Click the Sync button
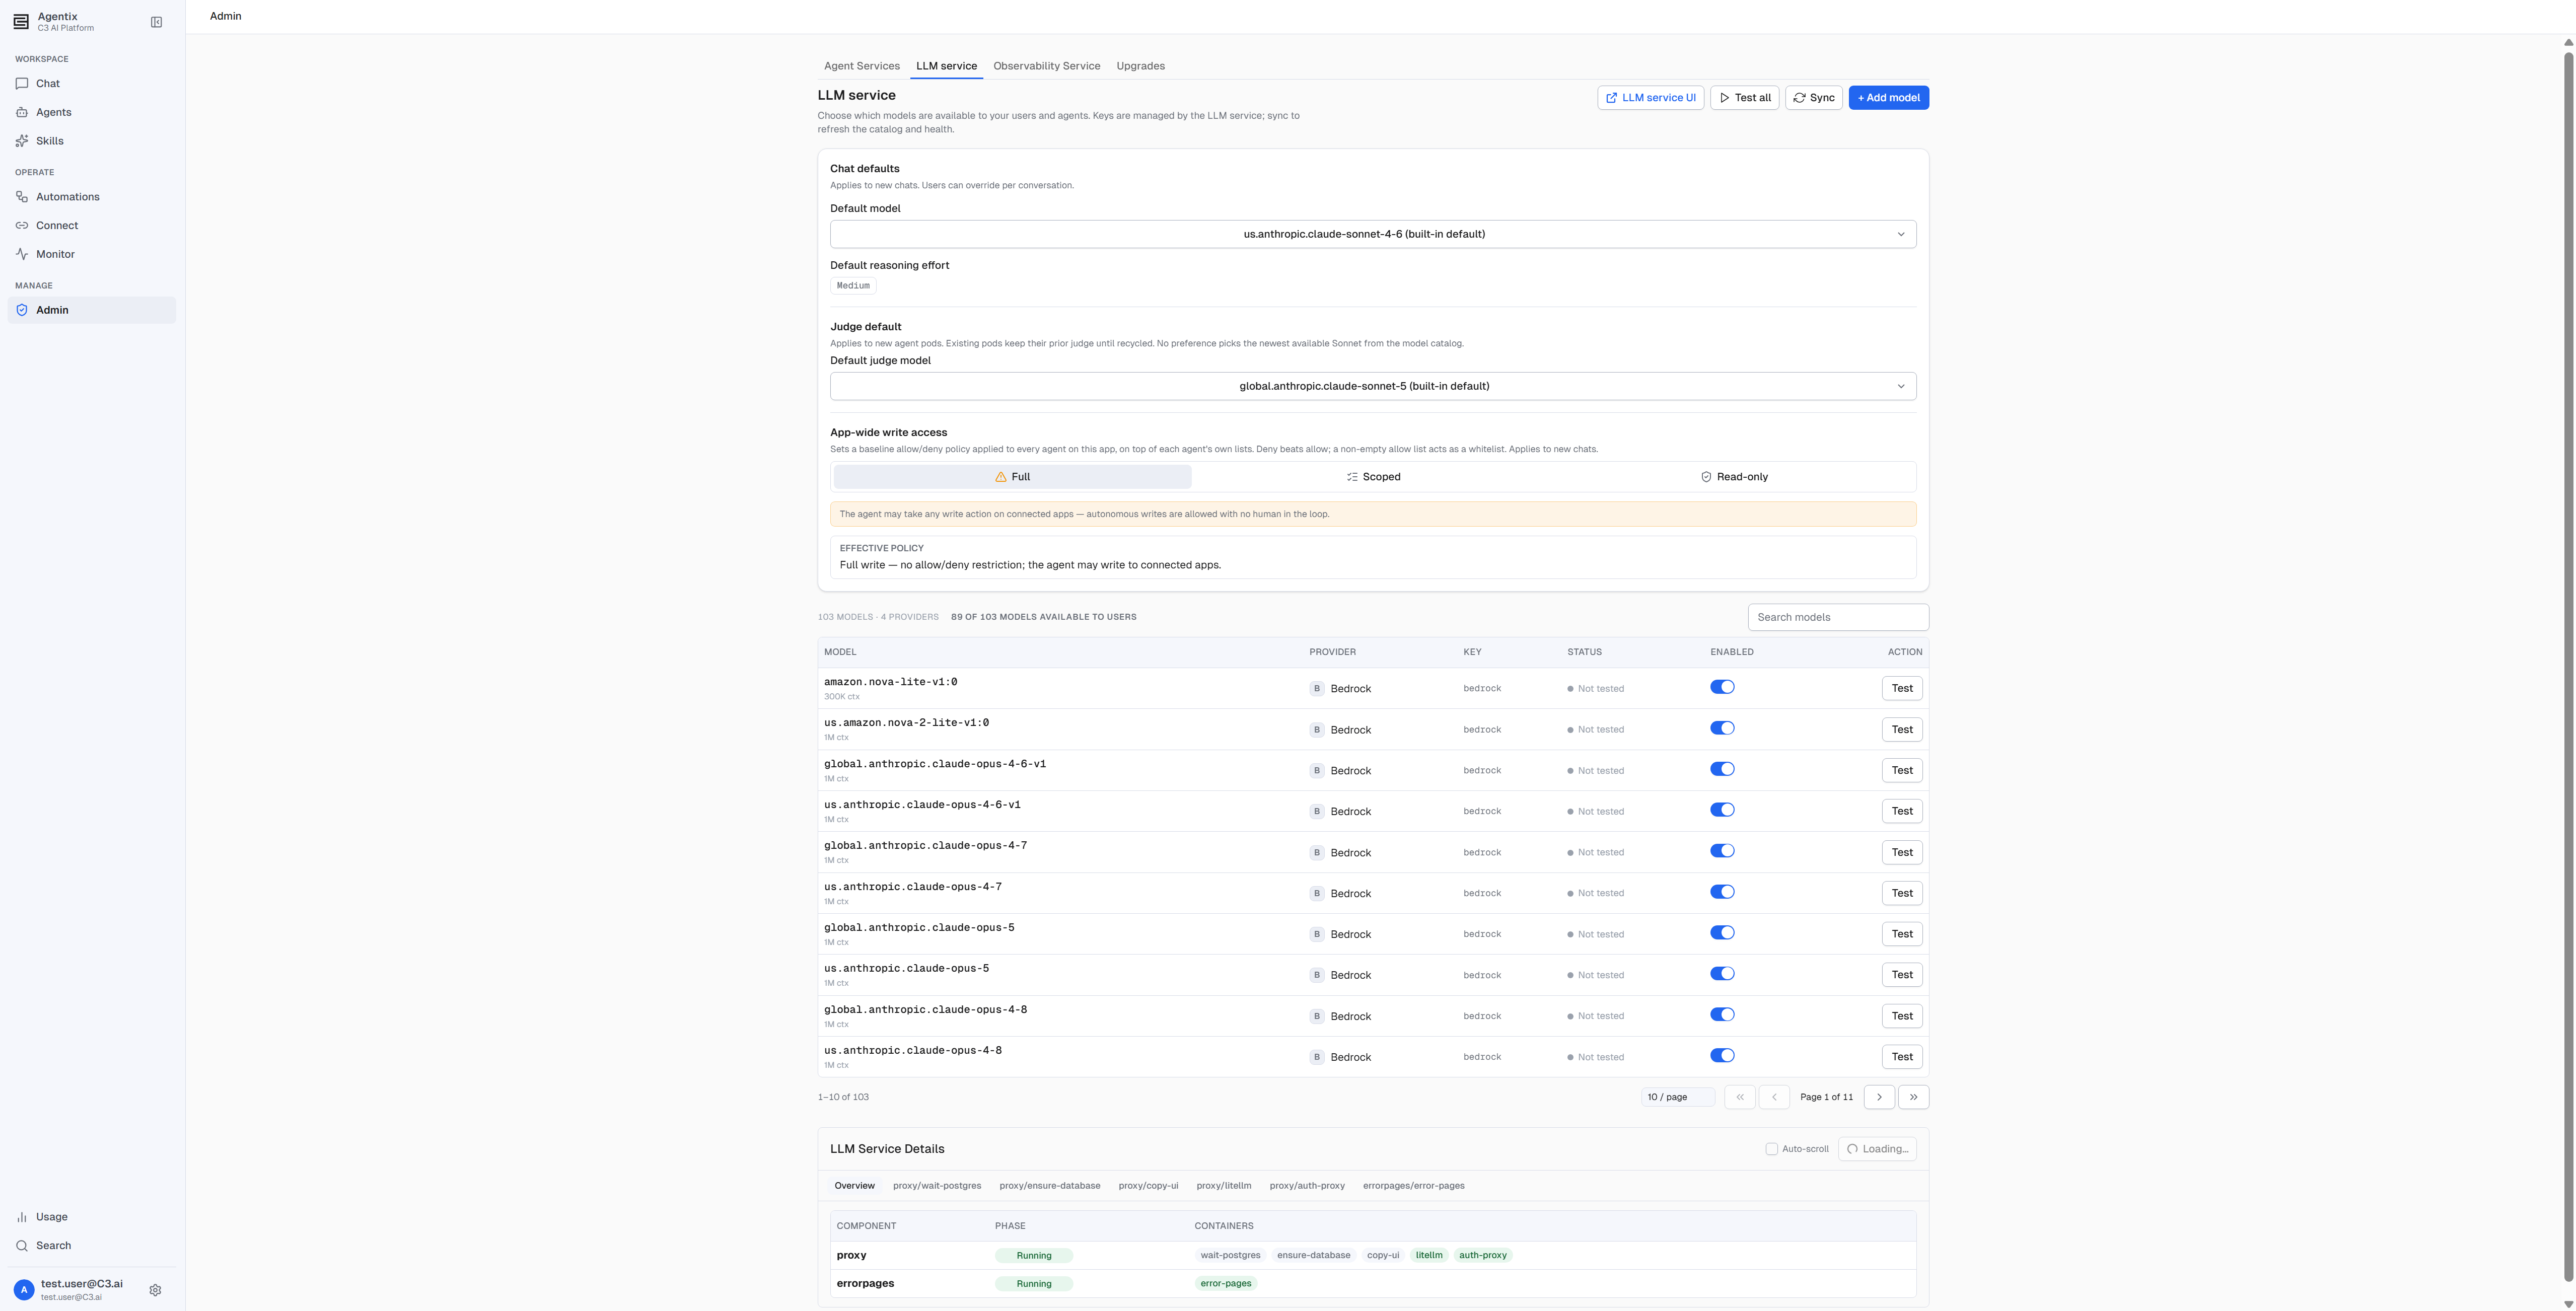The width and height of the screenshot is (2576, 1311). click(x=1813, y=98)
